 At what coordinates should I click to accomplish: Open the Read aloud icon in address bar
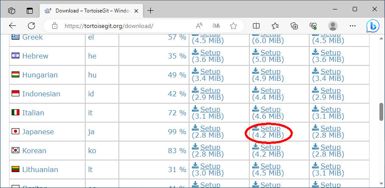pyautogui.click(x=199, y=26)
